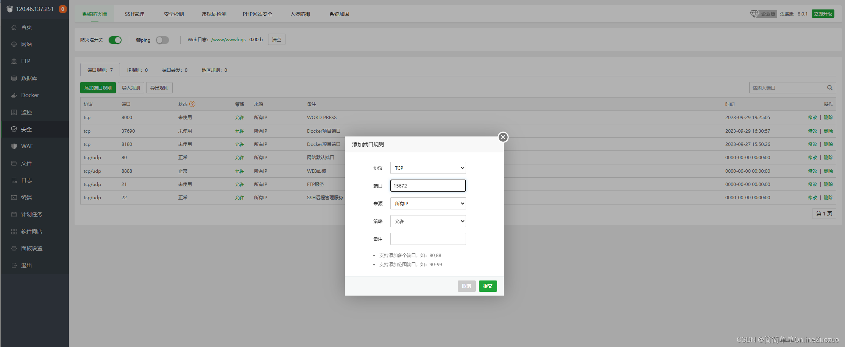
Task: Click the 免费版 version label
Action: (787, 14)
